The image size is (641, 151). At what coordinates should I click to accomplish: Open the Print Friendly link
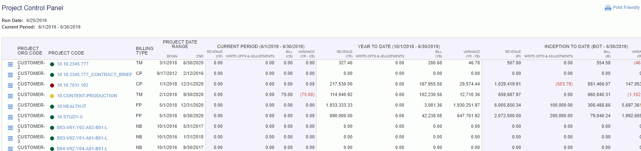pos(626,8)
